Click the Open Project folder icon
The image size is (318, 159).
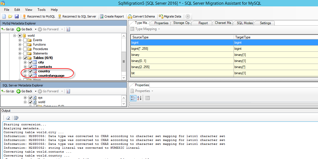10,16
